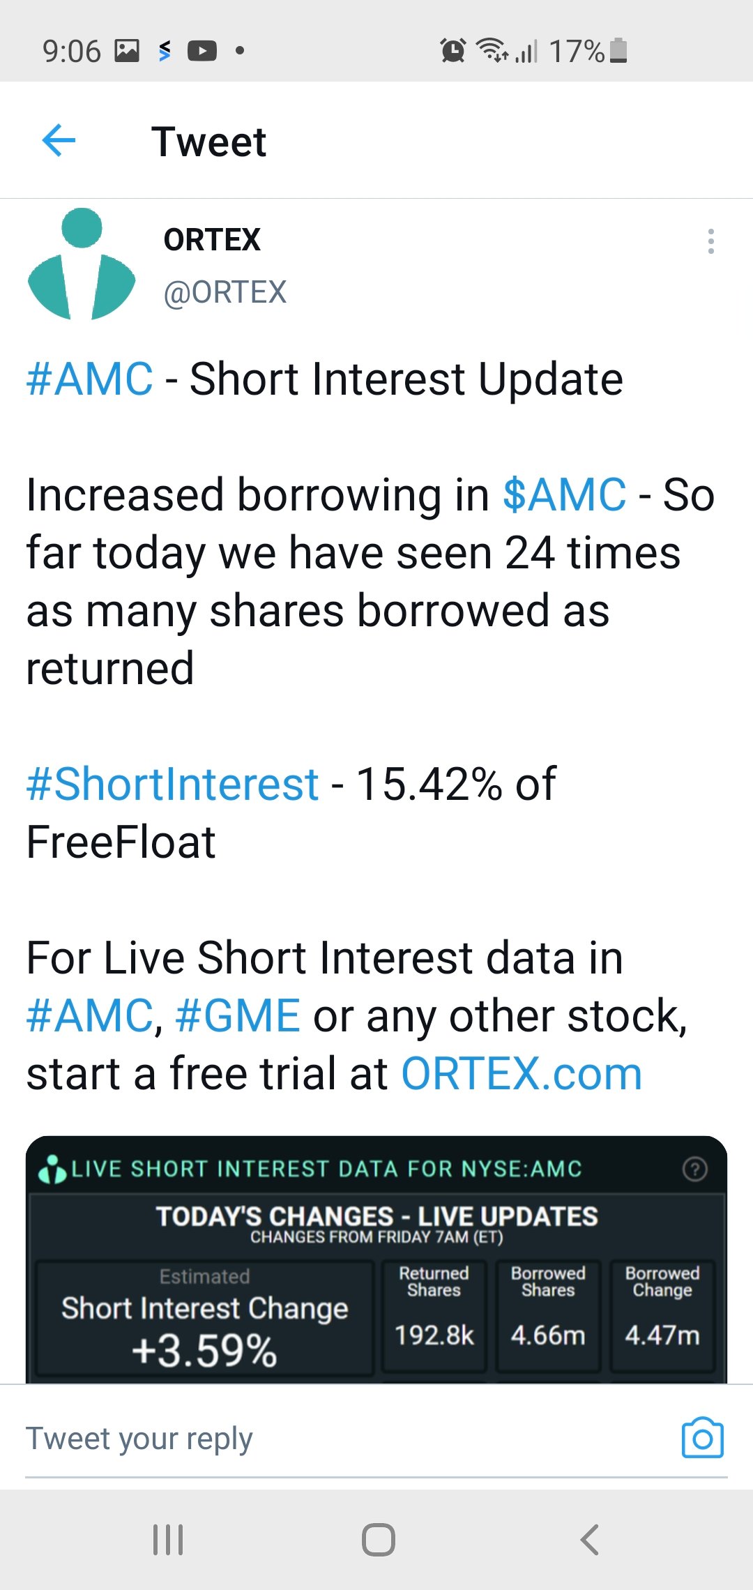Screen dimensions: 753x1590
Task: Tap the alarm clock status icon
Action: click(452, 50)
